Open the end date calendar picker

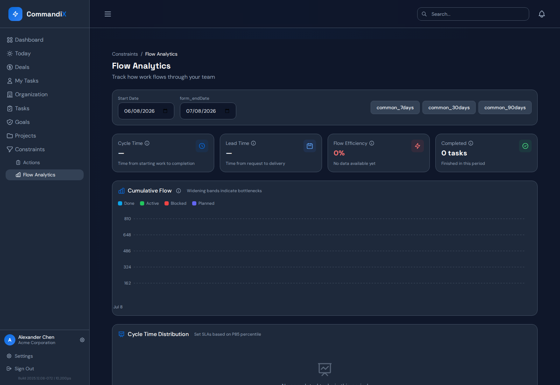(227, 111)
